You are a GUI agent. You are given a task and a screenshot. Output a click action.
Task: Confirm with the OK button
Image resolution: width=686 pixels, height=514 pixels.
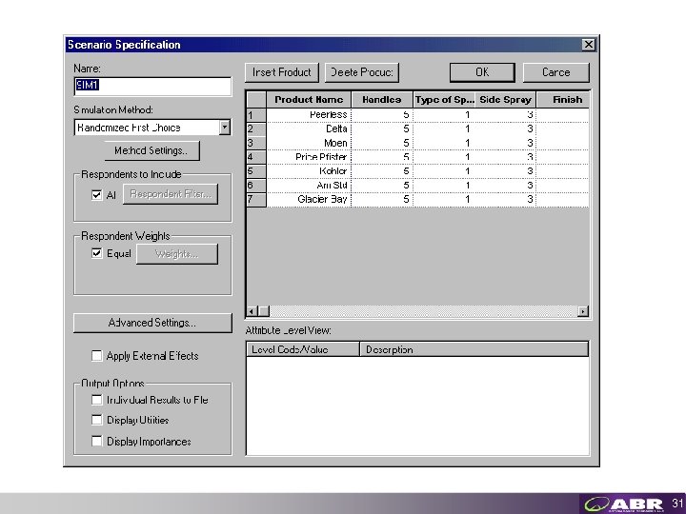482,72
